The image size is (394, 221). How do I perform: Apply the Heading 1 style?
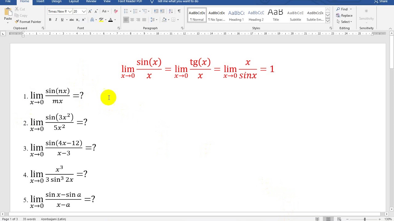[236, 15]
